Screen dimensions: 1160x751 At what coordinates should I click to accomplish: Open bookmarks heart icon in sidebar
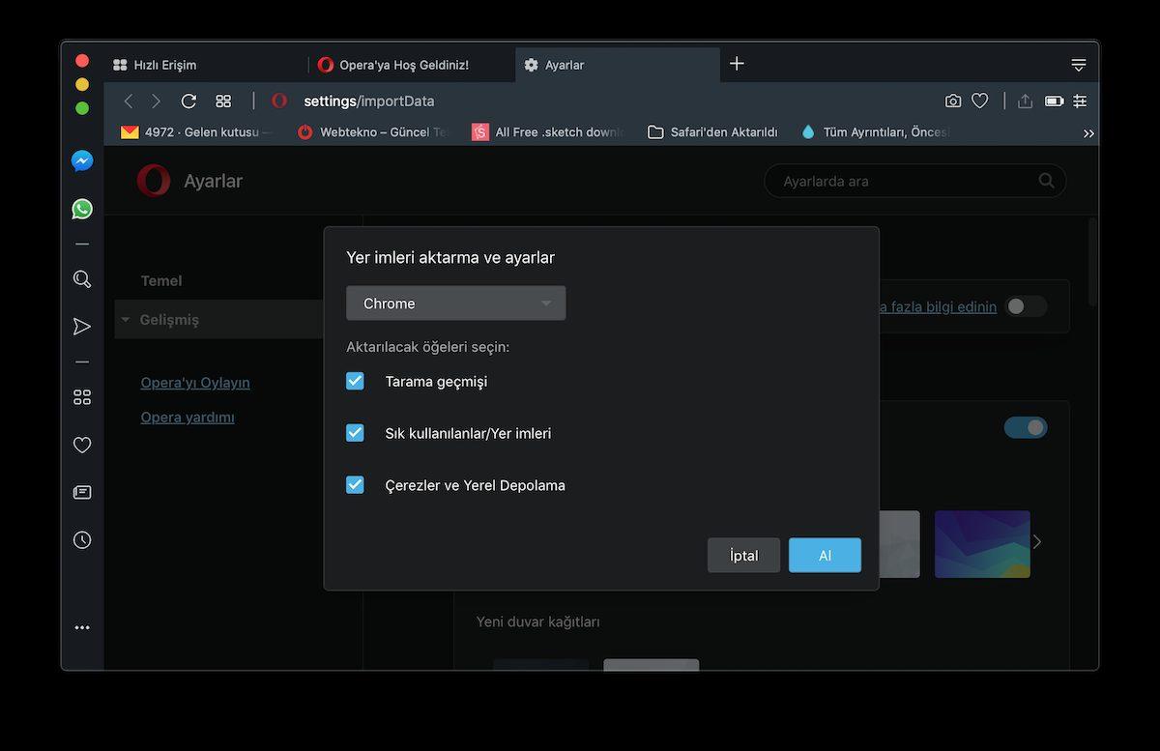(82, 445)
